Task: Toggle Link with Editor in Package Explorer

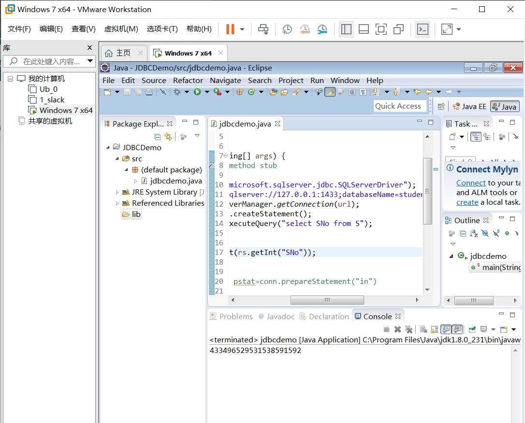Action: pyautogui.click(x=168, y=137)
